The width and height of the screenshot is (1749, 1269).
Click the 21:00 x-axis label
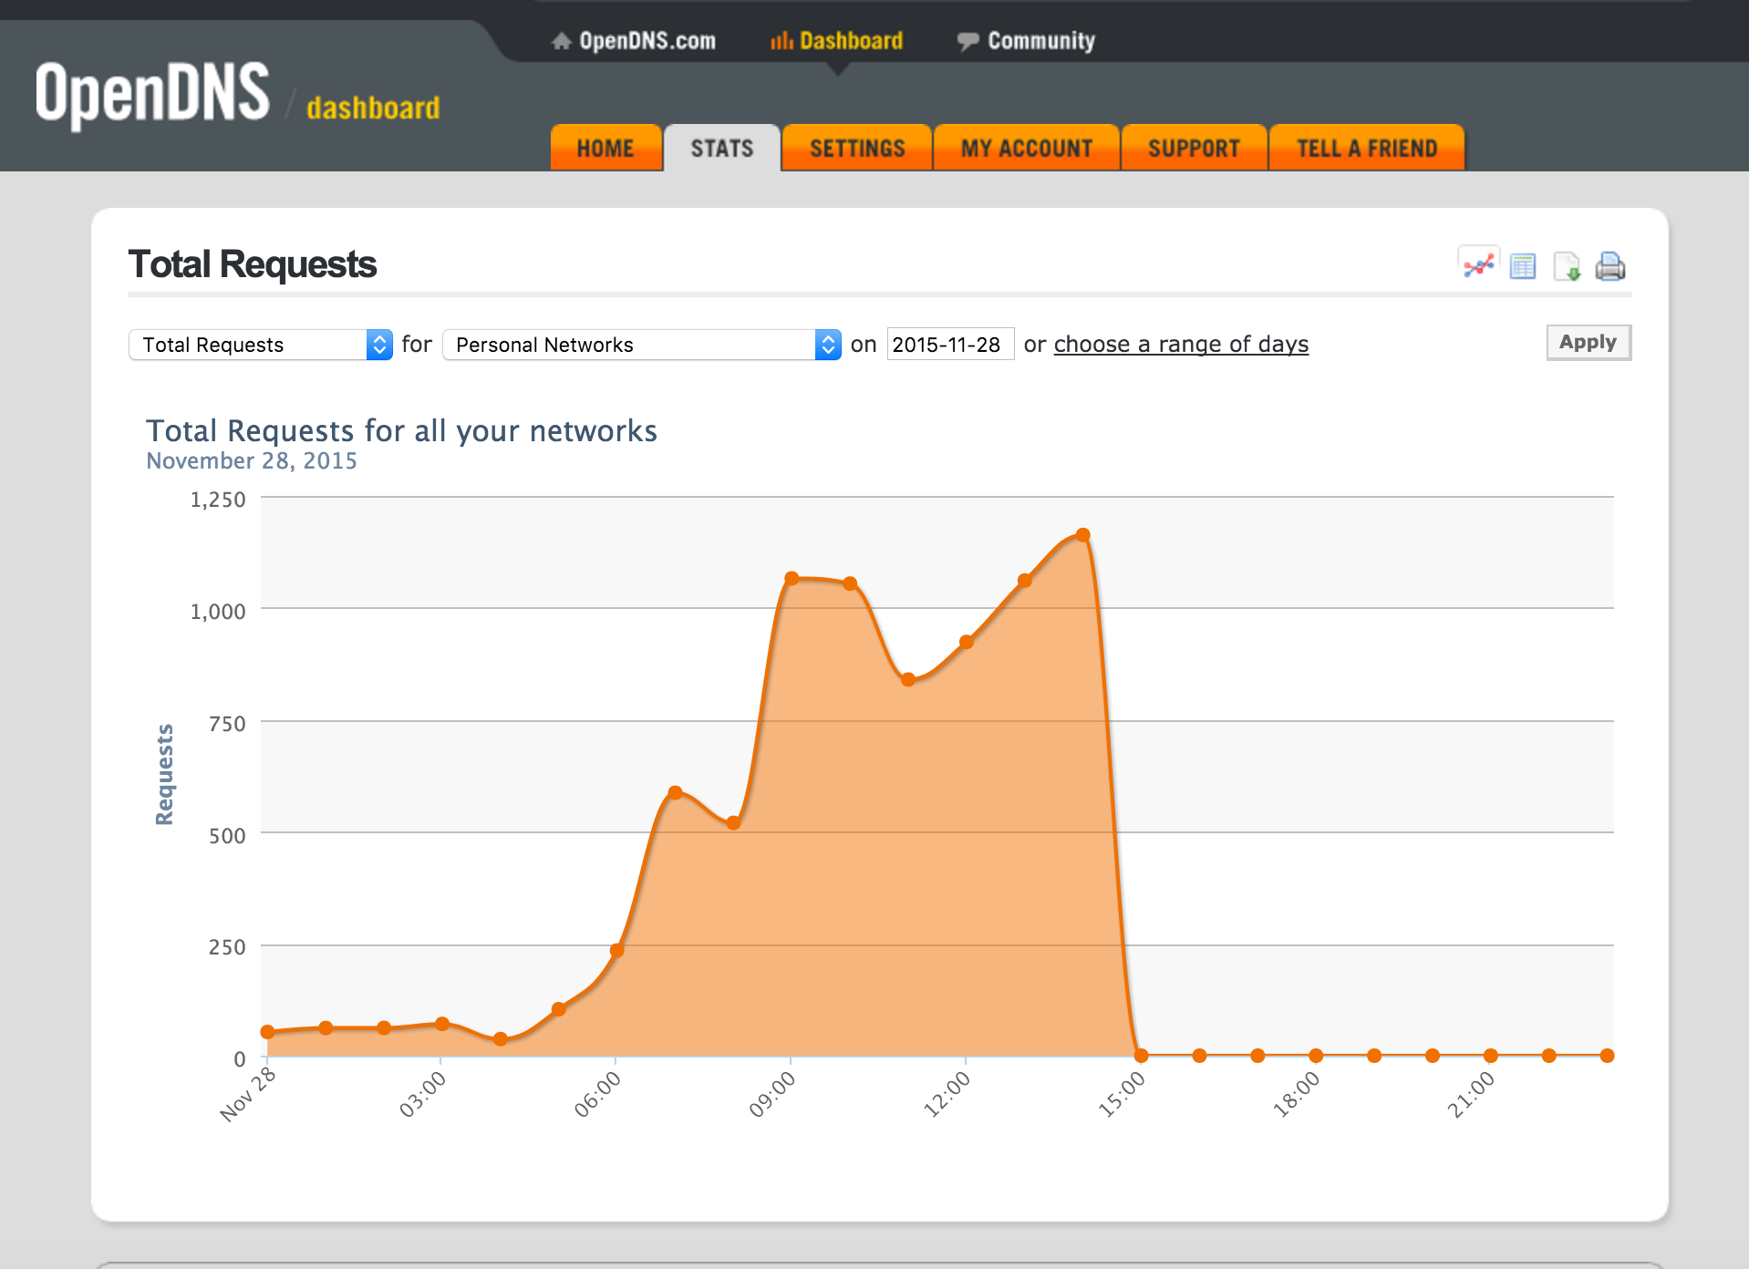tap(1470, 1094)
